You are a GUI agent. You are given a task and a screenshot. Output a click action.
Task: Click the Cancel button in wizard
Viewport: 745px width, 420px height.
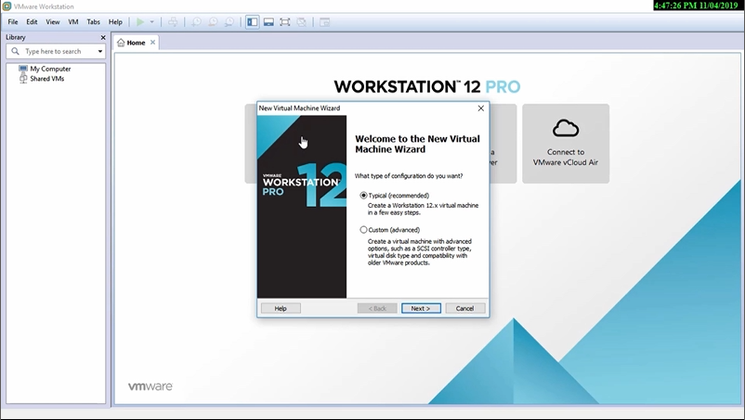click(x=465, y=308)
